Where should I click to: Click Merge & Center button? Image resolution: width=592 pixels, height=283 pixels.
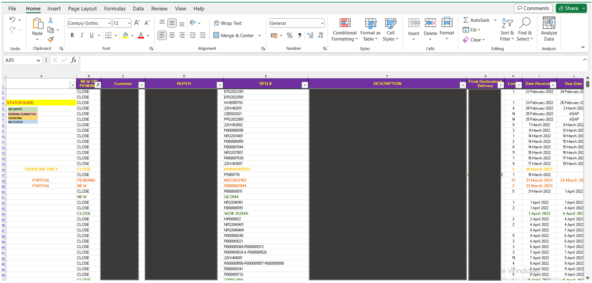click(x=234, y=36)
